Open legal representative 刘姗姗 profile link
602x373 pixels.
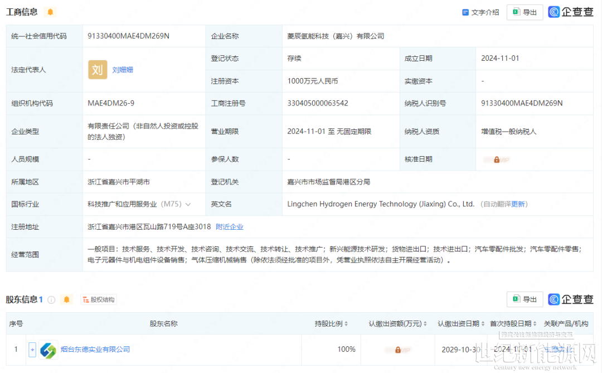pos(123,70)
